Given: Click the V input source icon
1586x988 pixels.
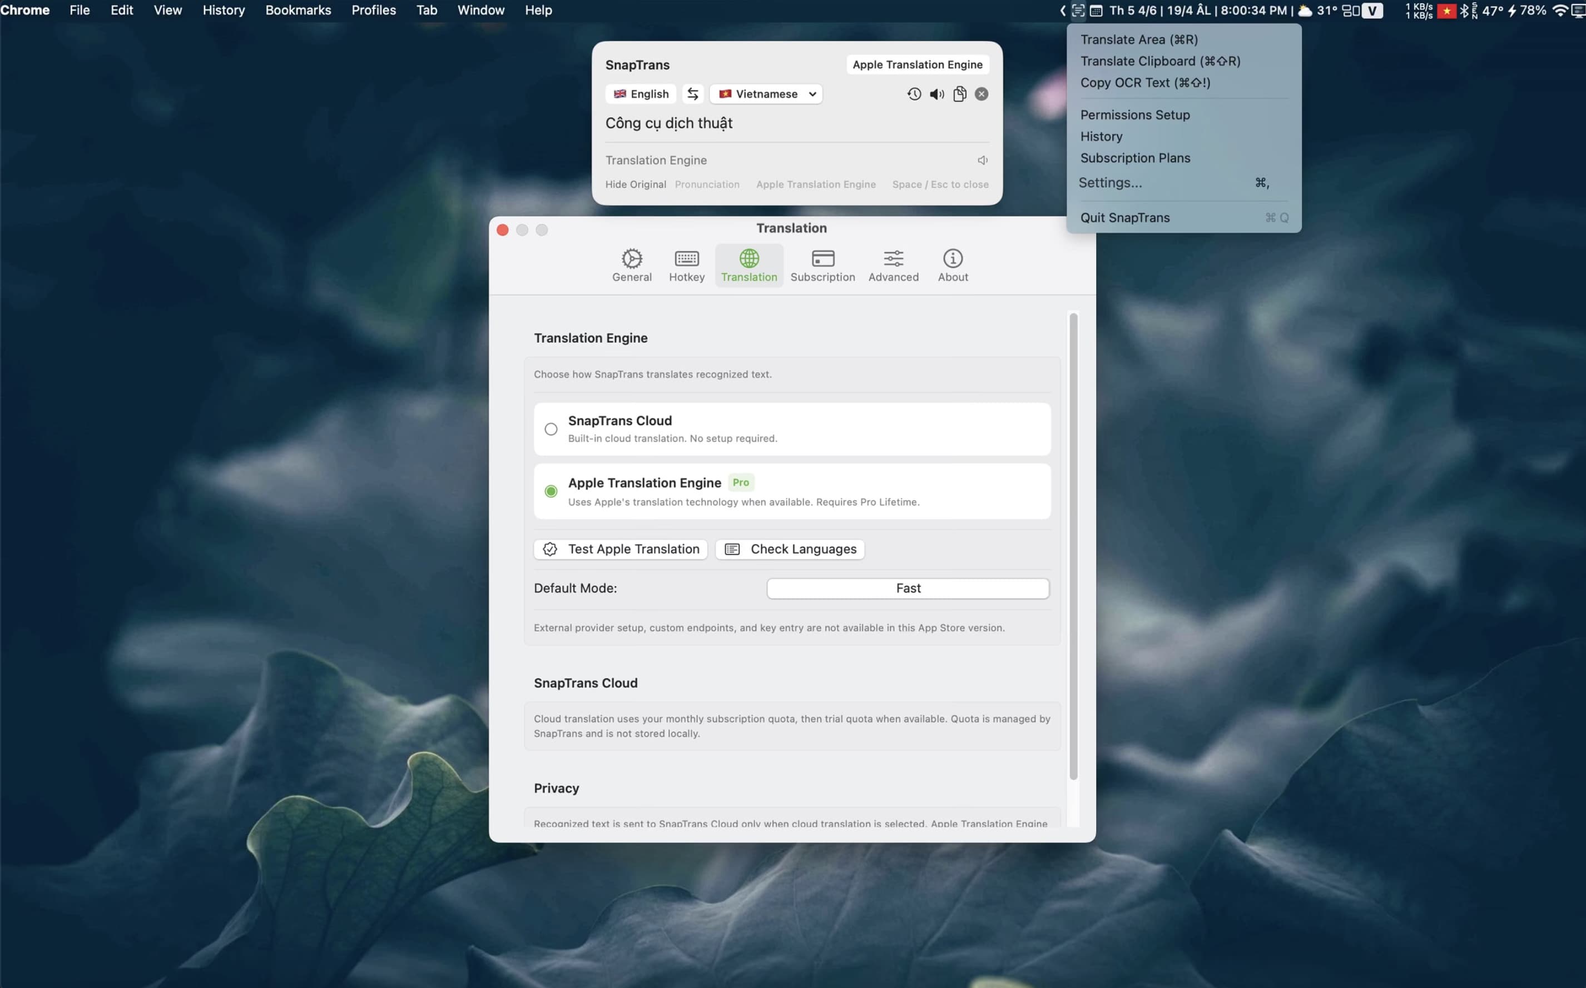Looking at the screenshot, I should coord(1372,11).
